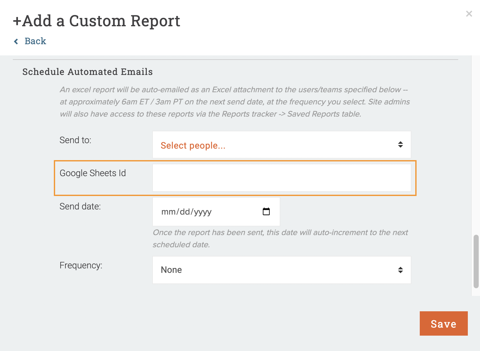Click the "+Add a Custom Report" title
Image resolution: width=480 pixels, height=351 pixels.
96,21
